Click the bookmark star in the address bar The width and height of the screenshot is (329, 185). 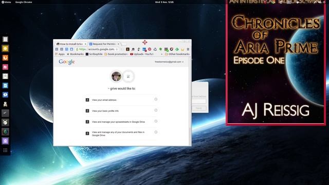[x=117, y=49]
